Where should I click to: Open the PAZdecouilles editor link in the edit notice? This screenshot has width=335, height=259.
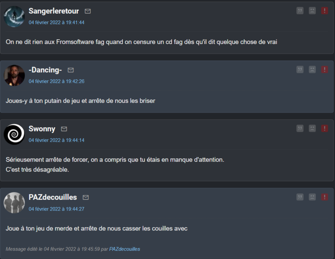coord(124,249)
